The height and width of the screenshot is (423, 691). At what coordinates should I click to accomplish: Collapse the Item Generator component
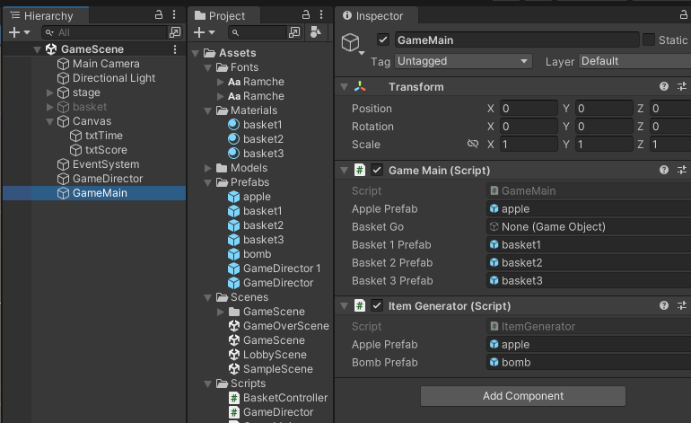tap(345, 305)
